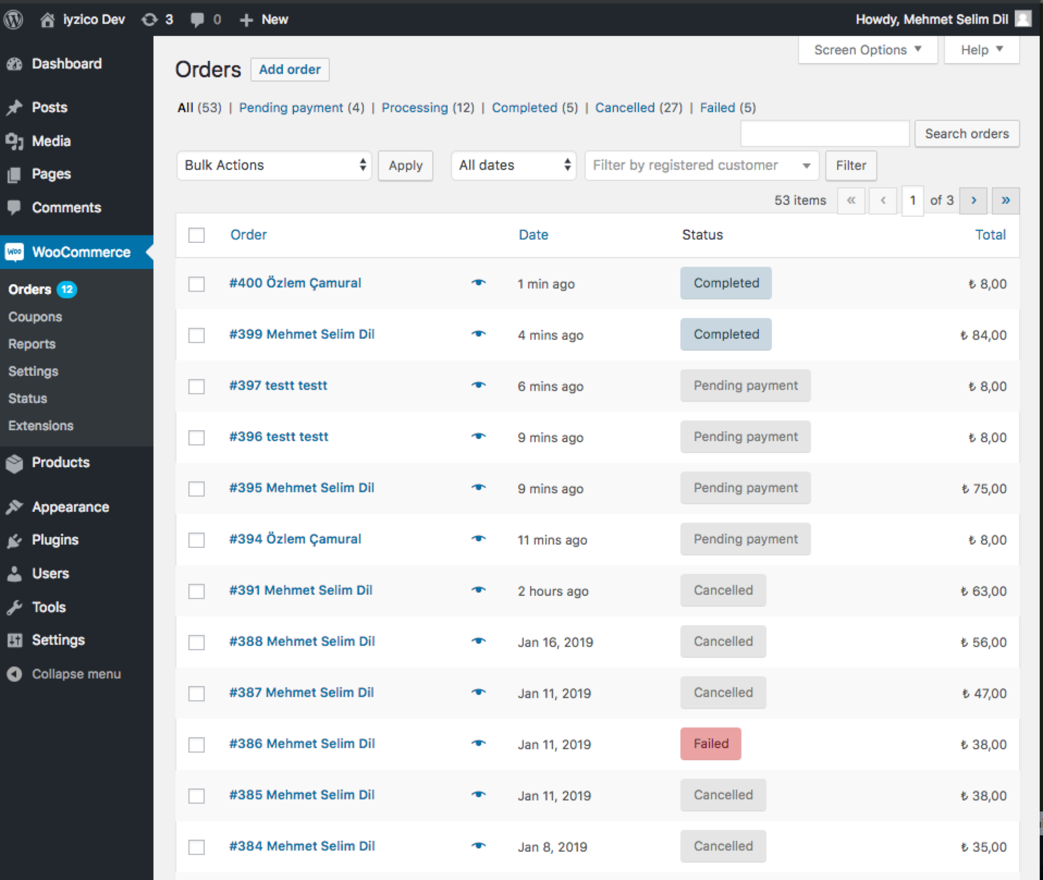
Task: Click the Collapse menu arrow icon
Action: click(15, 674)
